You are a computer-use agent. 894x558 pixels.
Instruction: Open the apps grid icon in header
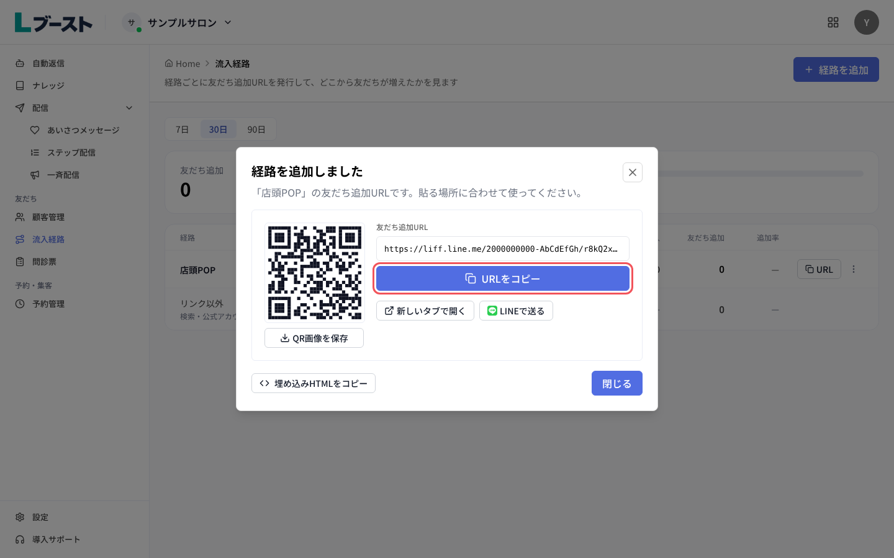[x=833, y=22]
